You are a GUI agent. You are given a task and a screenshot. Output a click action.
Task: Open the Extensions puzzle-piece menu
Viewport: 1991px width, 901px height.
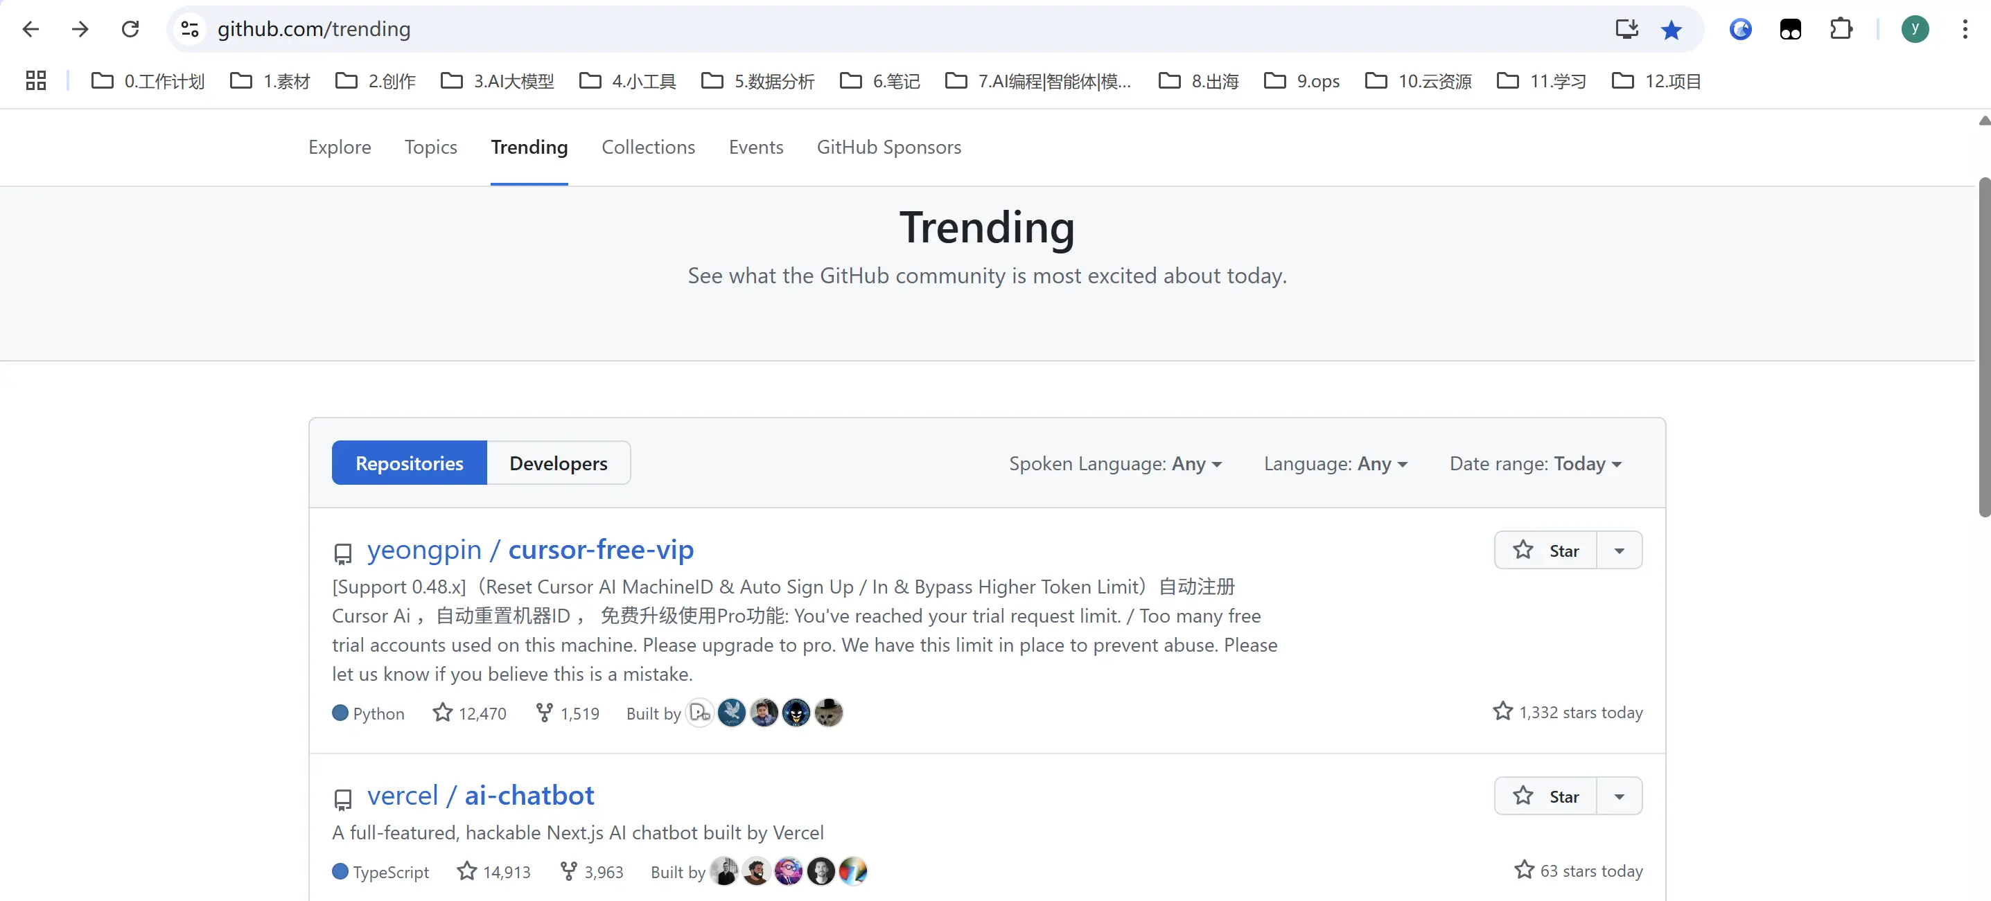(x=1841, y=29)
